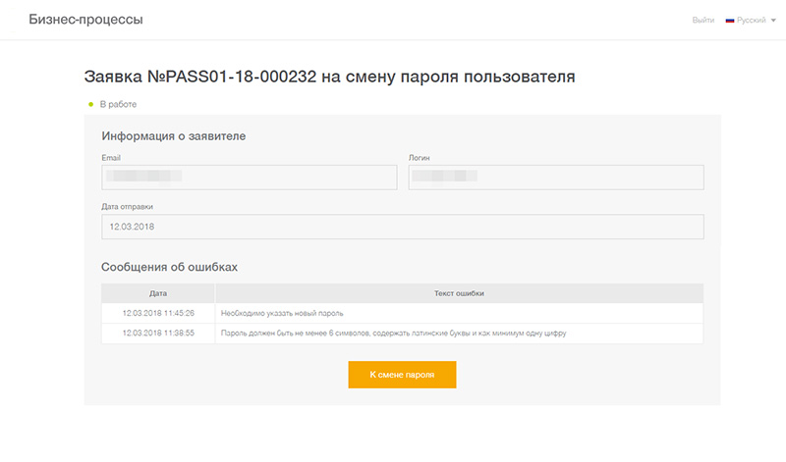
Task: Click the language dropdown arrow
Action: (x=773, y=21)
